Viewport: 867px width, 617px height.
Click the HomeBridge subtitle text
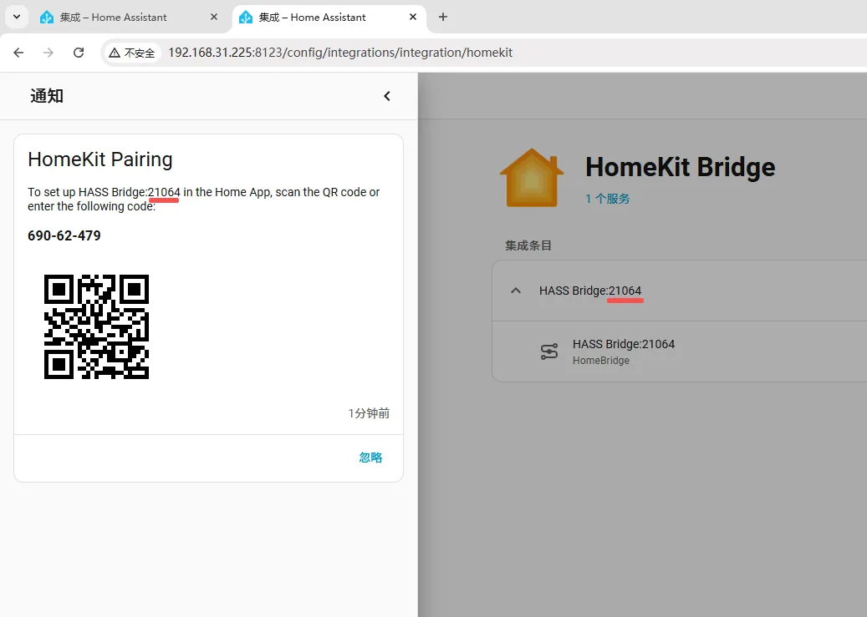601,361
